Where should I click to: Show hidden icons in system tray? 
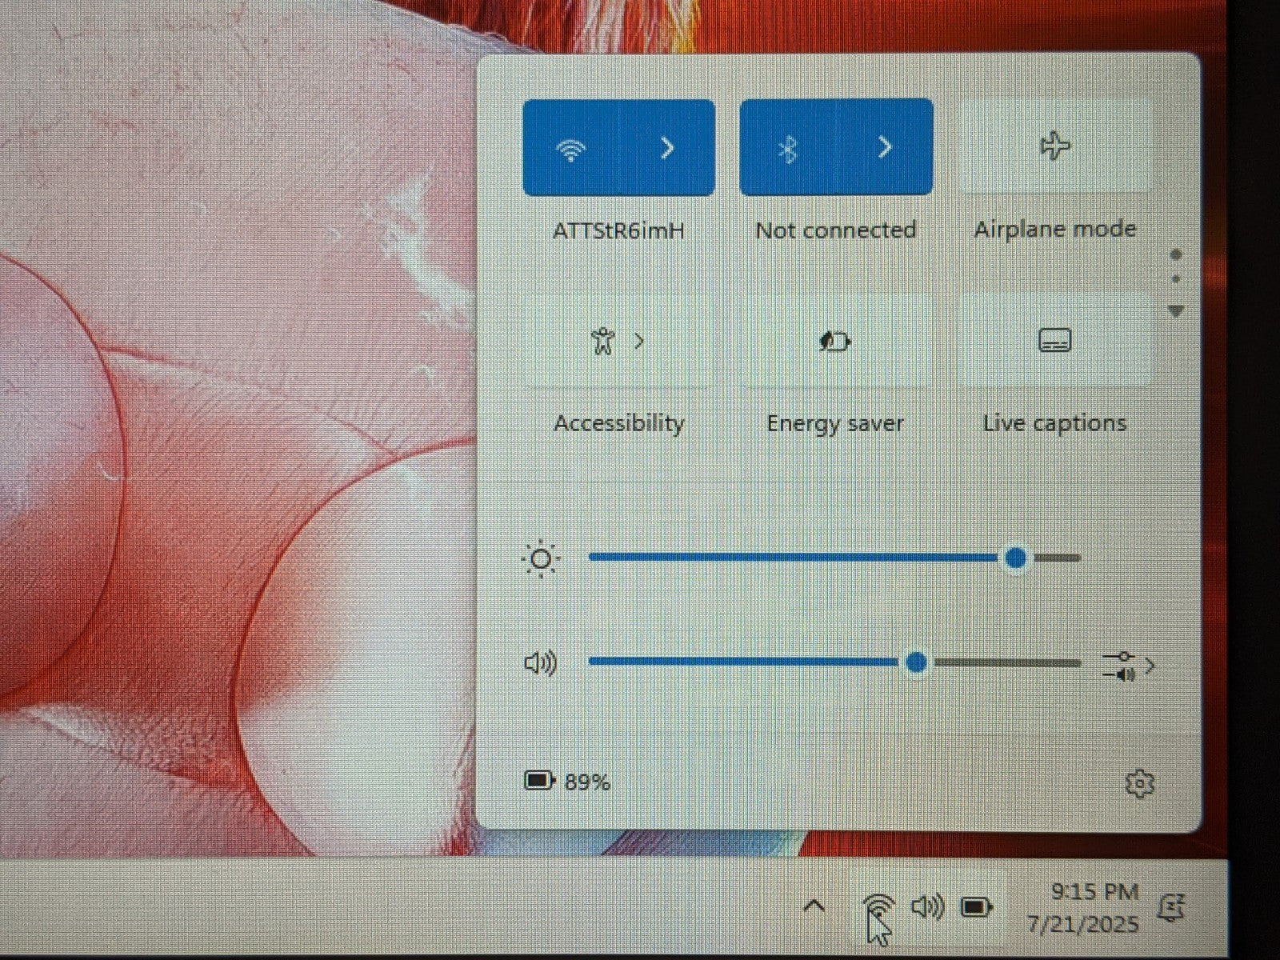pyautogui.click(x=814, y=906)
